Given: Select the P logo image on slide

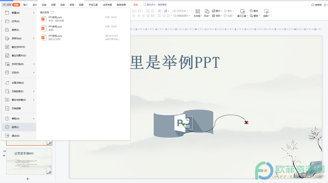Looking at the screenshot, I should coord(183,123).
